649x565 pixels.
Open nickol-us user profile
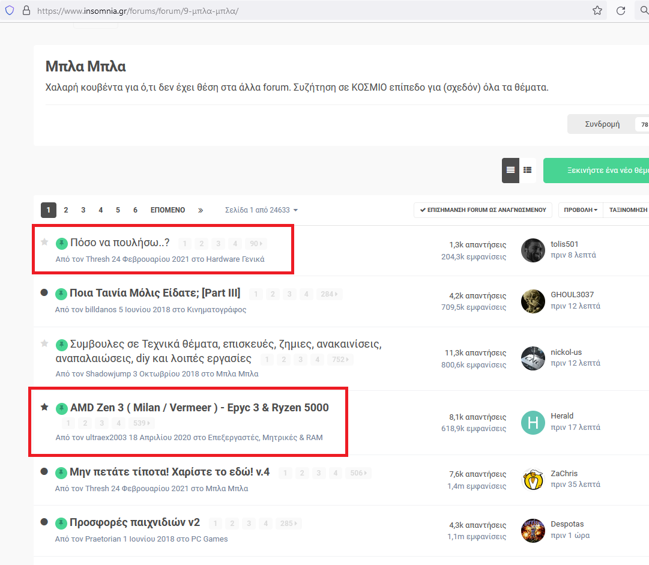566,352
